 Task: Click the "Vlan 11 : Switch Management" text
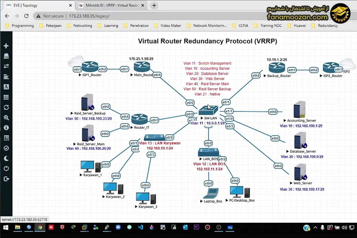click(x=207, y=63)
